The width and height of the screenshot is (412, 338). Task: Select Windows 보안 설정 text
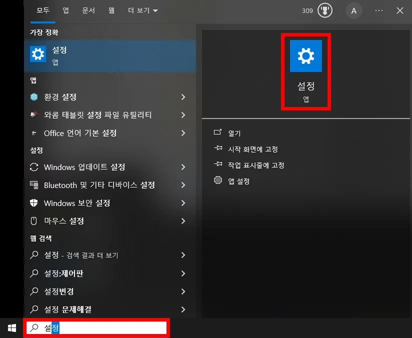click(x=77, y=203)
